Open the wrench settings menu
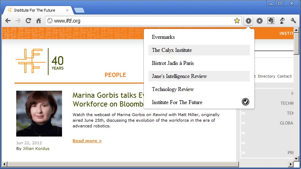The image size is (301, 169). click(293, 20)
